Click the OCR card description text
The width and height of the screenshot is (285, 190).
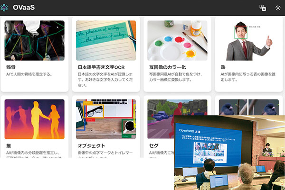tap(105, 80)
